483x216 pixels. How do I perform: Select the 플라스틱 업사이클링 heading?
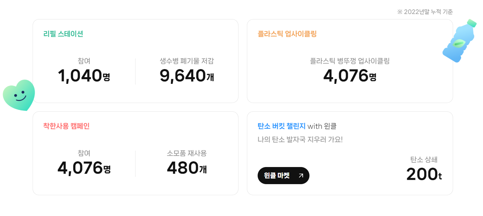coord(287,34)
